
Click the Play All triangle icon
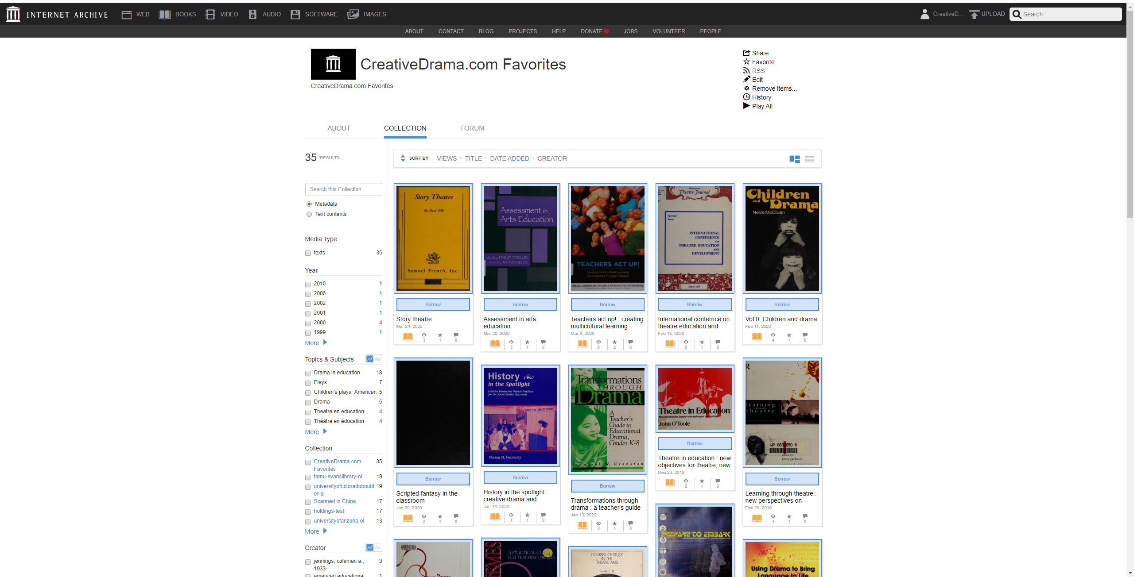pyautogui.click(x=746, y=106)
